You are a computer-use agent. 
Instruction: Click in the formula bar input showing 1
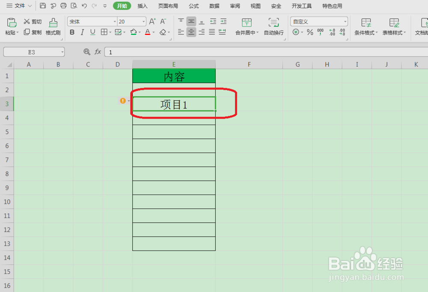click(266, 52)
